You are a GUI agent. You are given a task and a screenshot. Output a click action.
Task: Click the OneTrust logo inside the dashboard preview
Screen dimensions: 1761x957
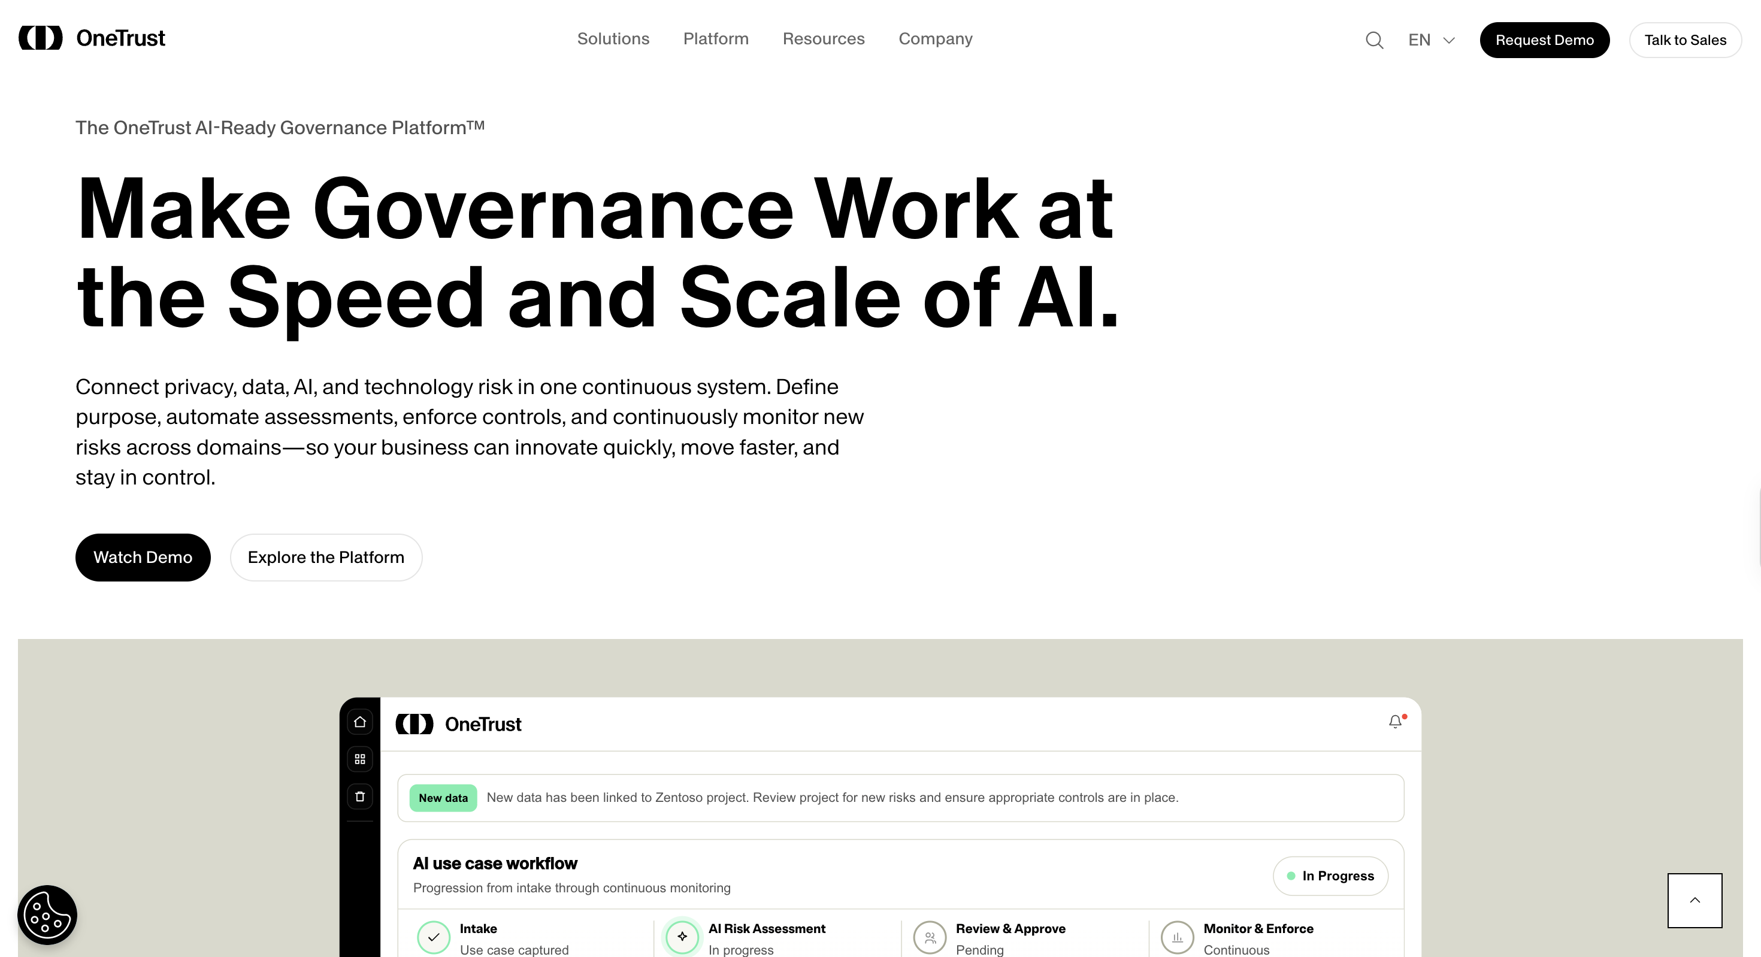tap(458, 724)
